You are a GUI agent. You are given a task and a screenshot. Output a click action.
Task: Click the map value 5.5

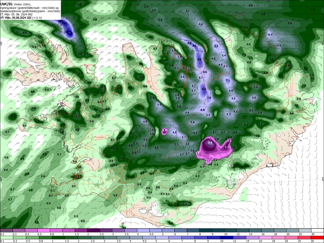pos(208,115)
